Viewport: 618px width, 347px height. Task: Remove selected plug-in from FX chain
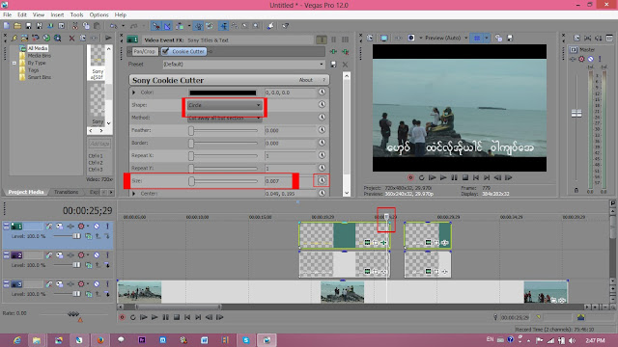click(346, 51)
